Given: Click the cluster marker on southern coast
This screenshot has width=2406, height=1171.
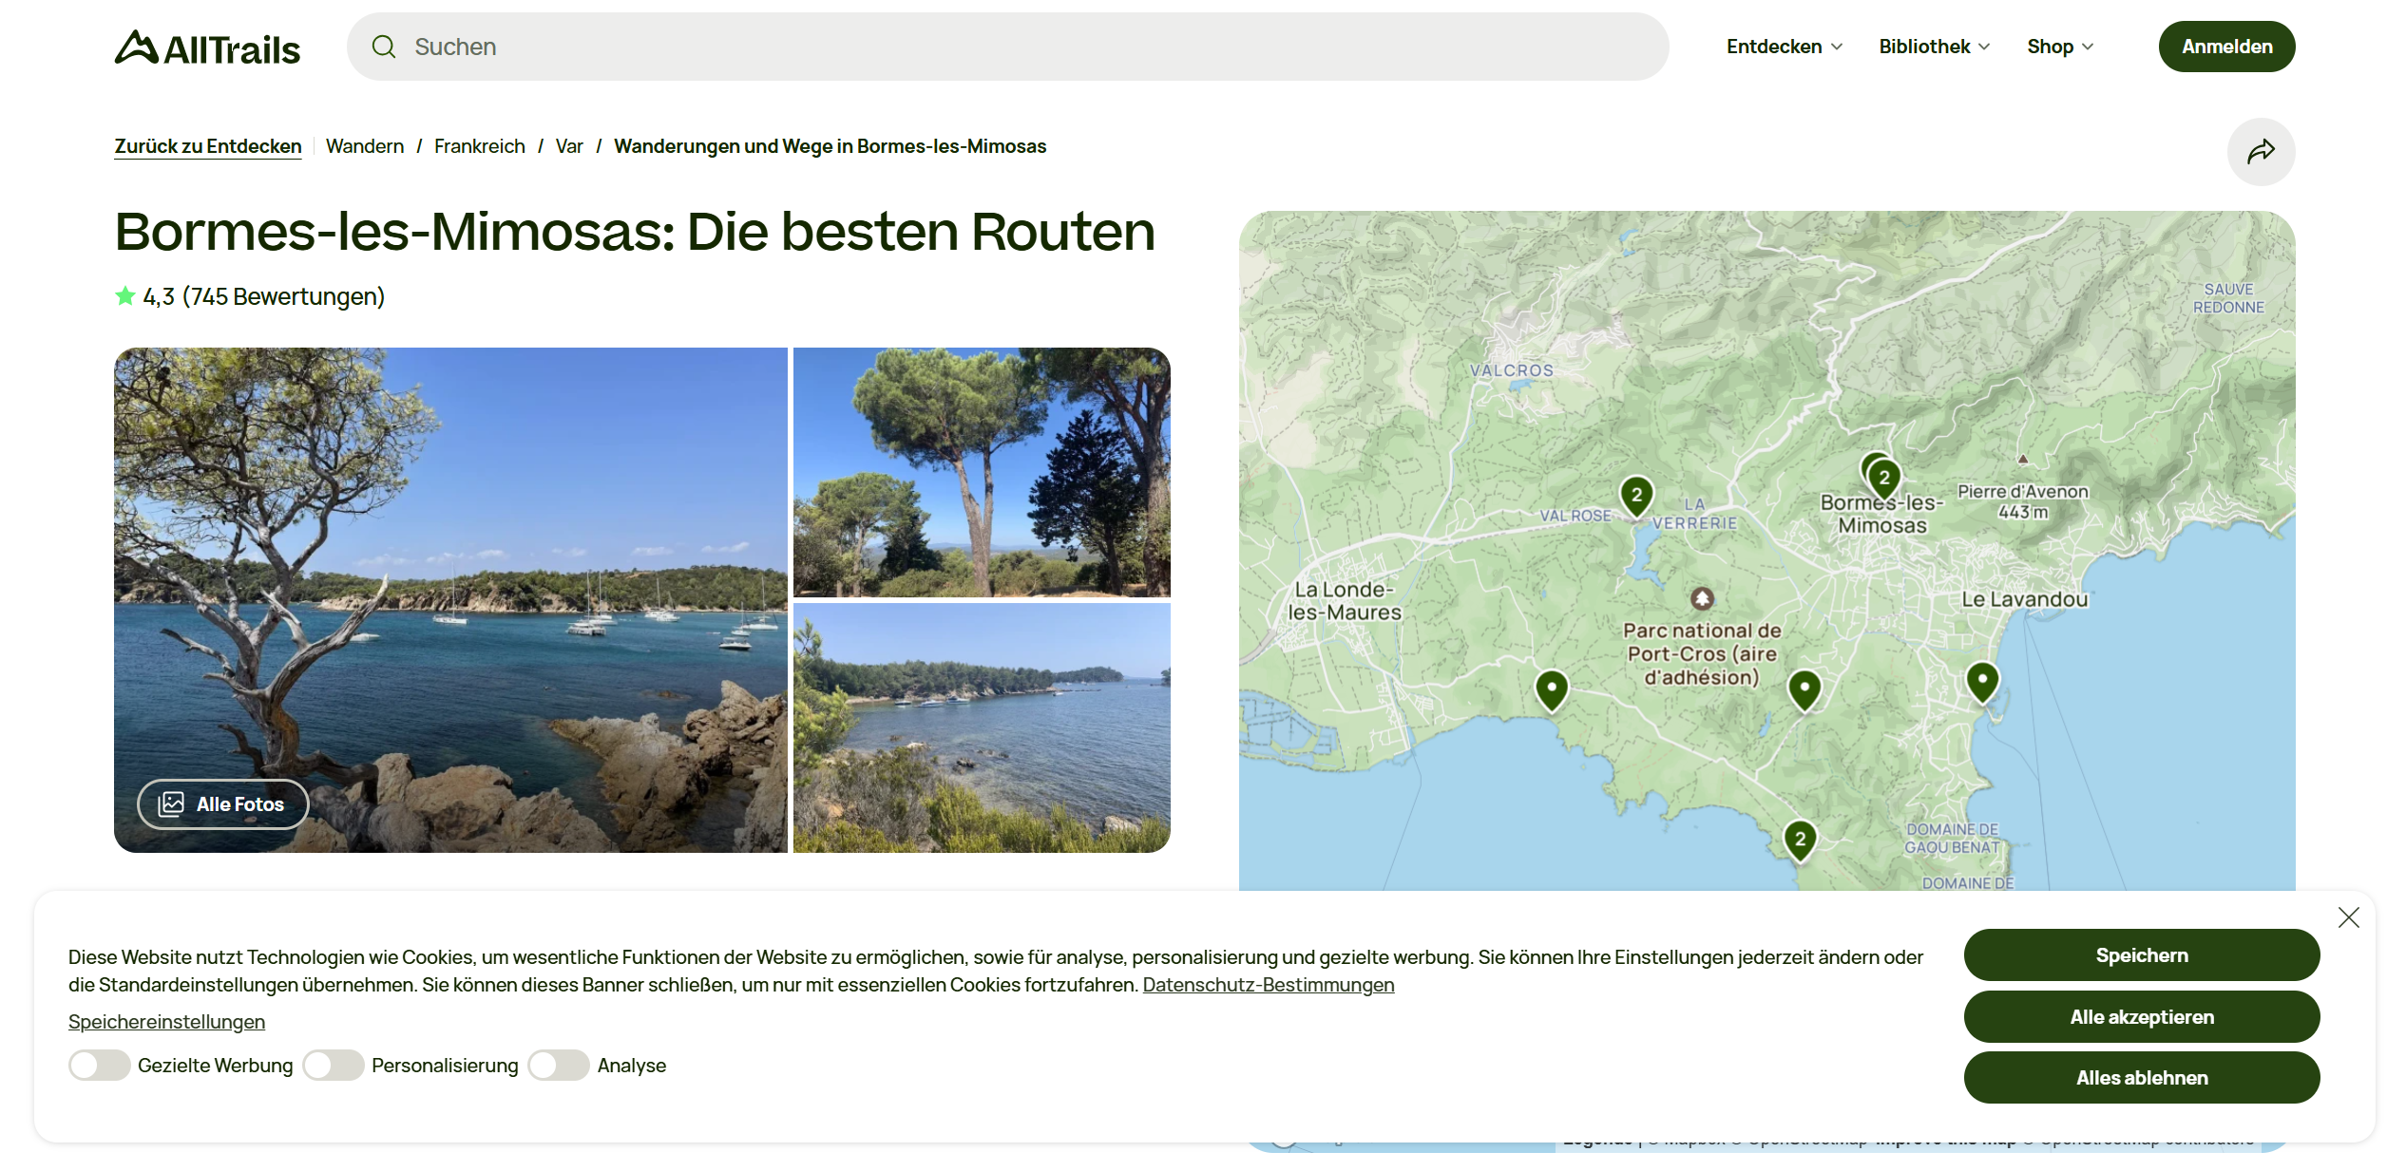Looking at the screenshot, I should click(1799, 839).
